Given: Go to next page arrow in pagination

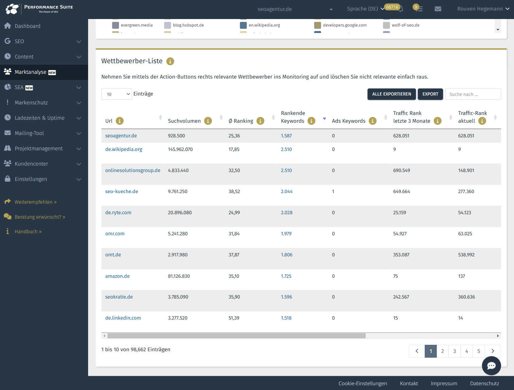Looking at the screenshot, I should click(x=493, y=351).
